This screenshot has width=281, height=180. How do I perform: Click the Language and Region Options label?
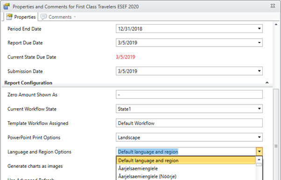39,152
